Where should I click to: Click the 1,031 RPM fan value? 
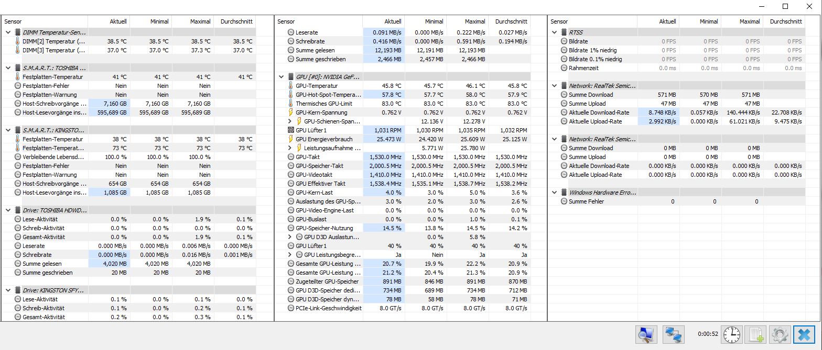[x=388, y=130]
